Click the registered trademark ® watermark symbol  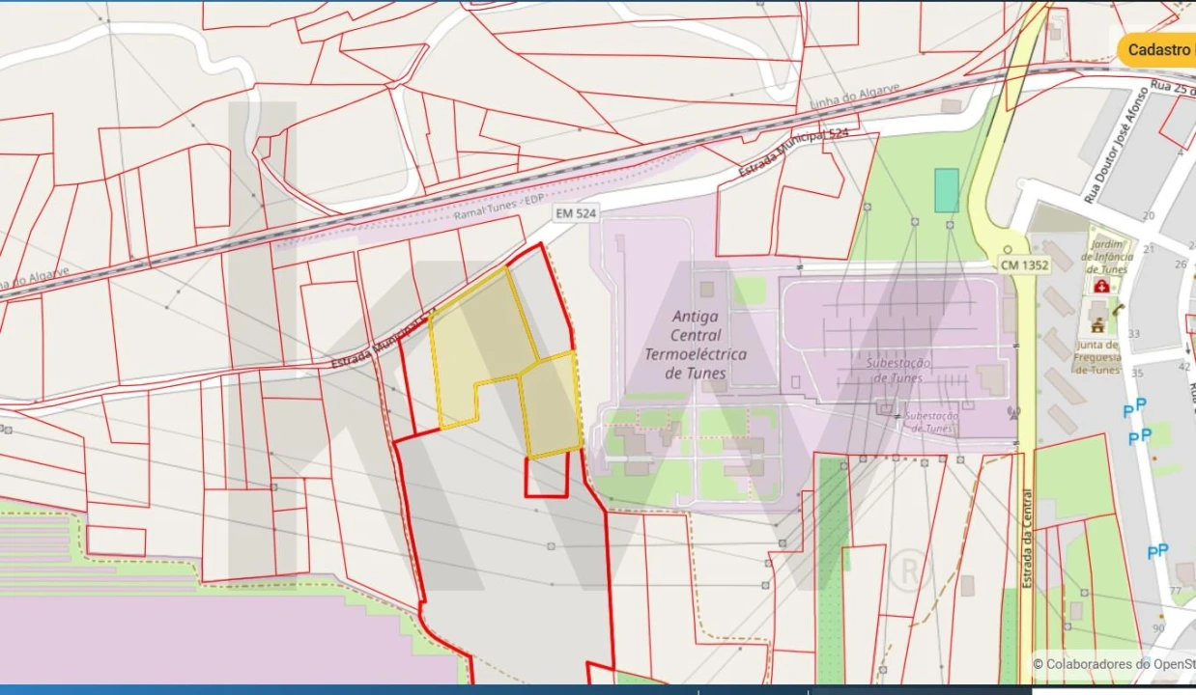coord(907,569)
